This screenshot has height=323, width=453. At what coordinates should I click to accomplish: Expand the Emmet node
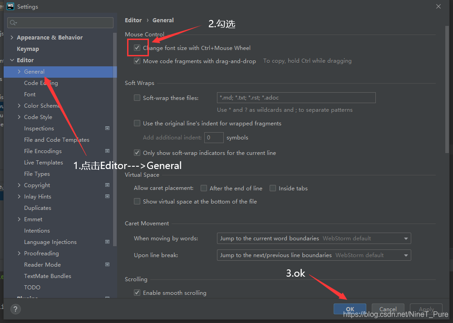(19, 219)
